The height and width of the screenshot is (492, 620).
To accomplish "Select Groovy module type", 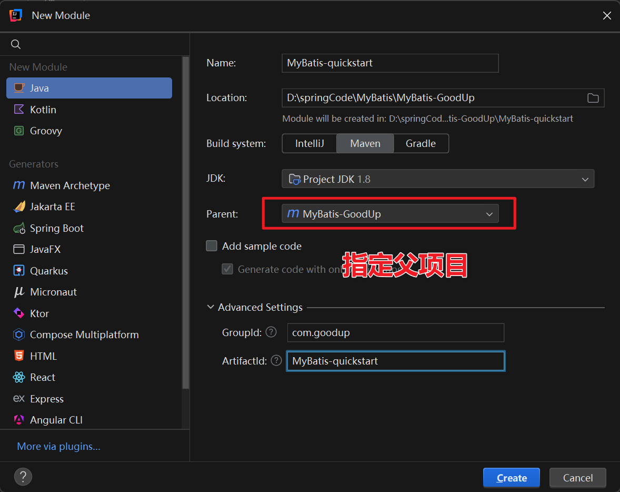I will click(x=89, y=131).
